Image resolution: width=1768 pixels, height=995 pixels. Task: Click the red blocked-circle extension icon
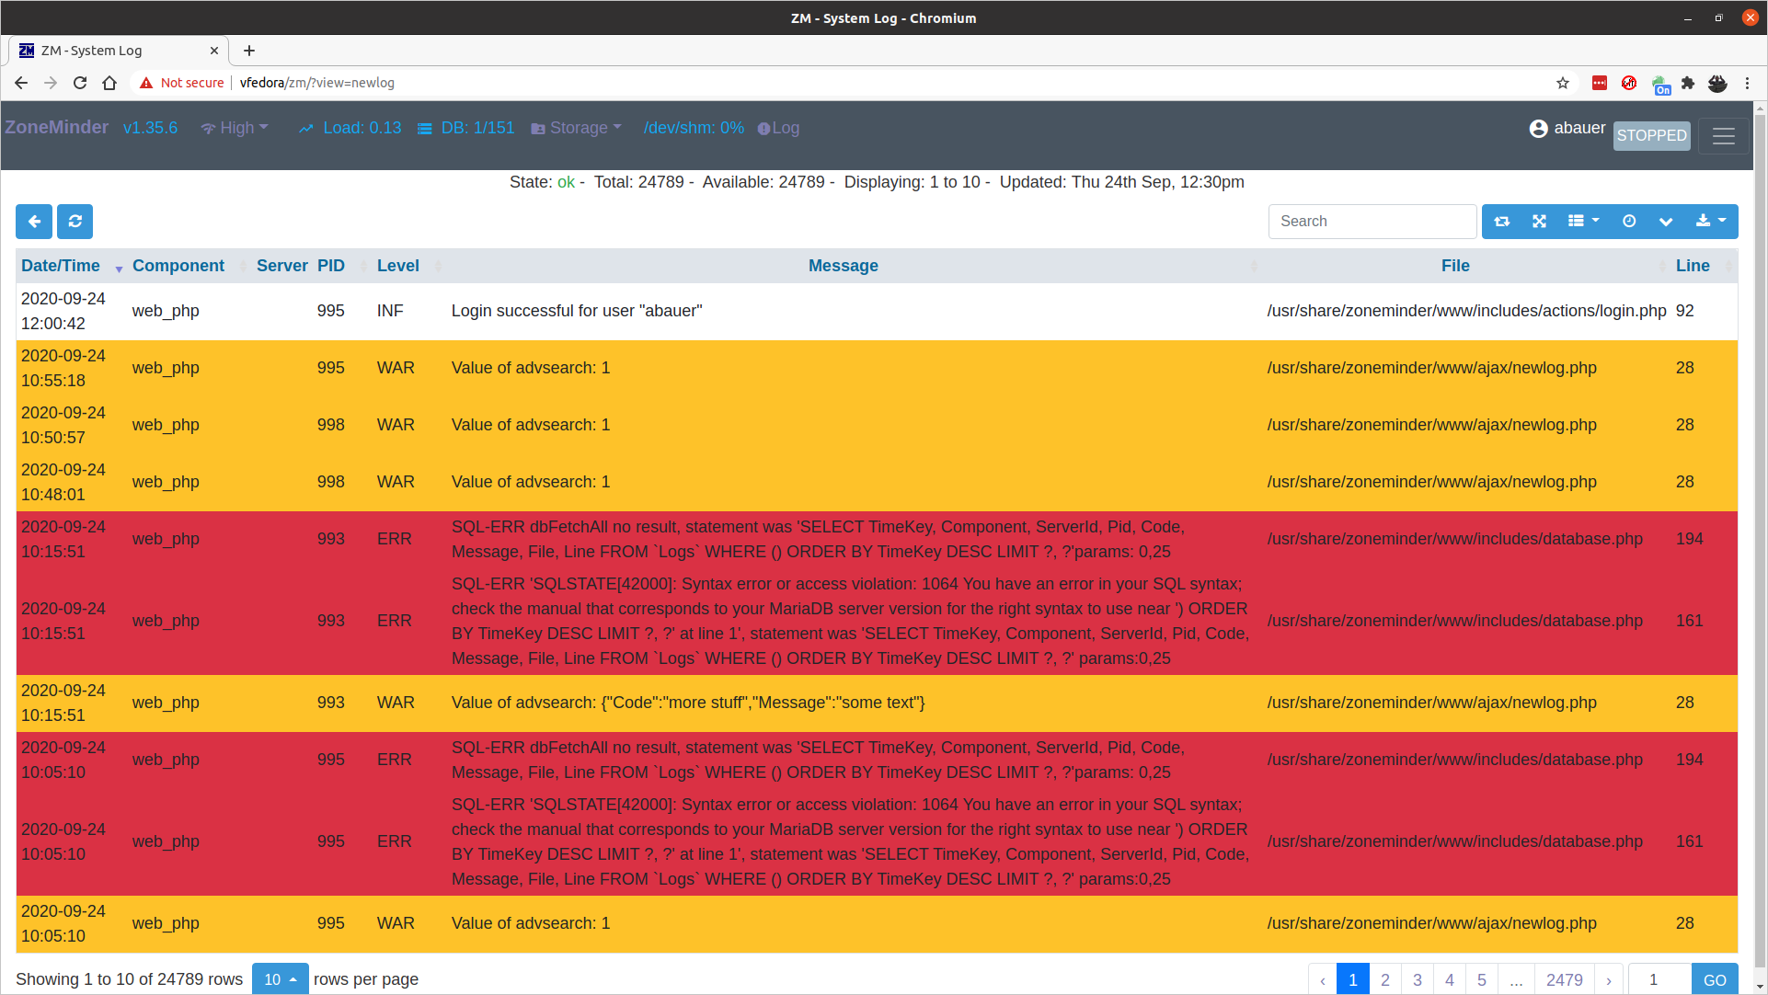(x=1629, y=83)
